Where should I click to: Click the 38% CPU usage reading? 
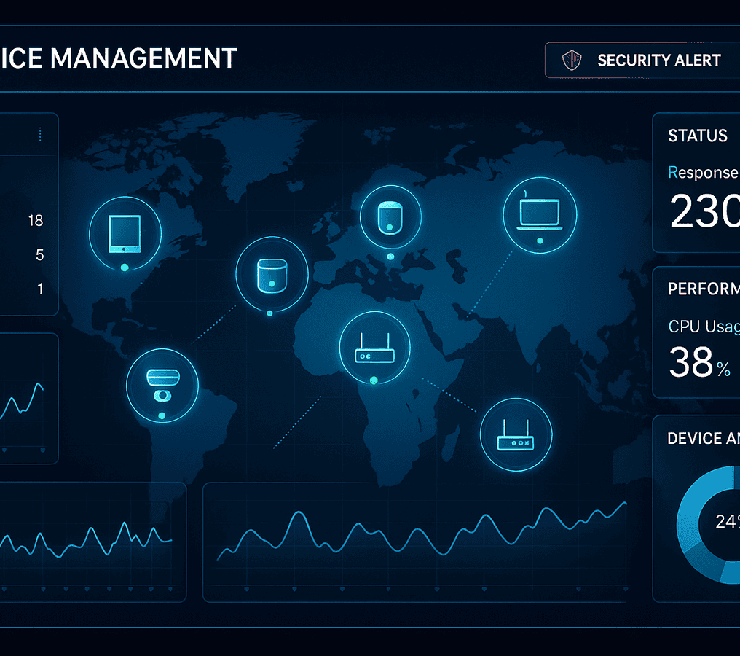(x=698, y=362)
